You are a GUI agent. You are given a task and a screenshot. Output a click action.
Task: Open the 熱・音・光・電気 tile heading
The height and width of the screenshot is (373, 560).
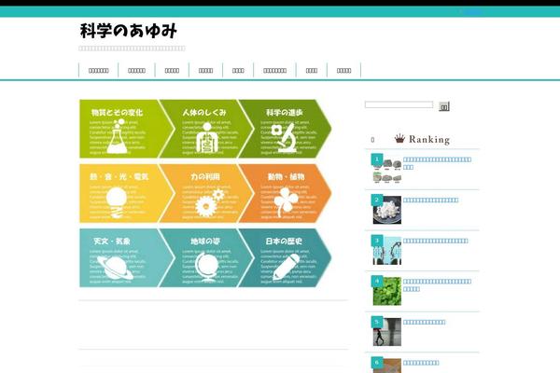point(119,176)
